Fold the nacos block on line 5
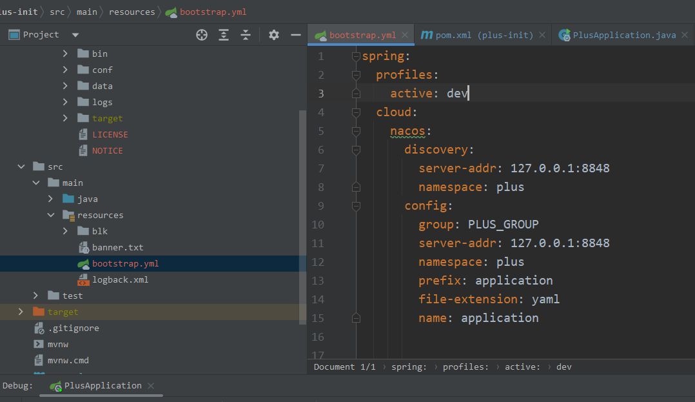This screenshot has width=695, height=402. 356,132
